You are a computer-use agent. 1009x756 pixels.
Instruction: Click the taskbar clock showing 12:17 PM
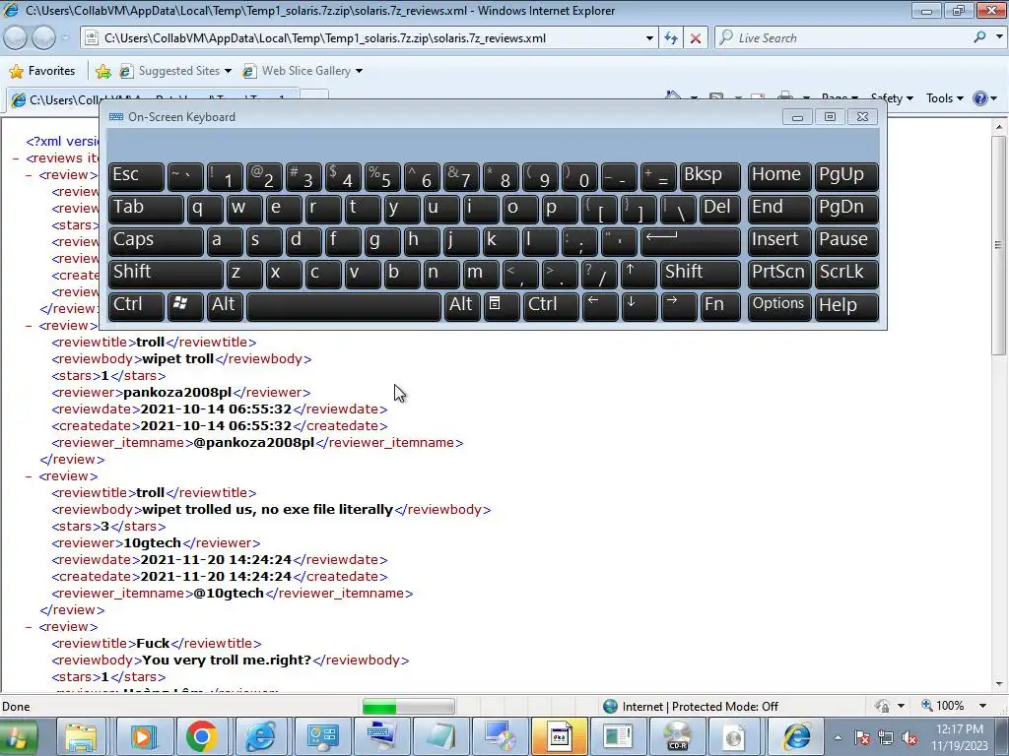pos(960,737)
